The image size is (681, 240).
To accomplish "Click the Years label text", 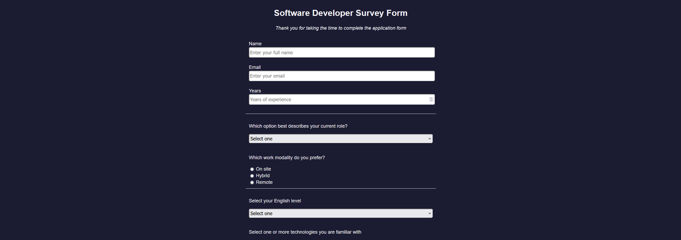I will click(x=254, y=91).
